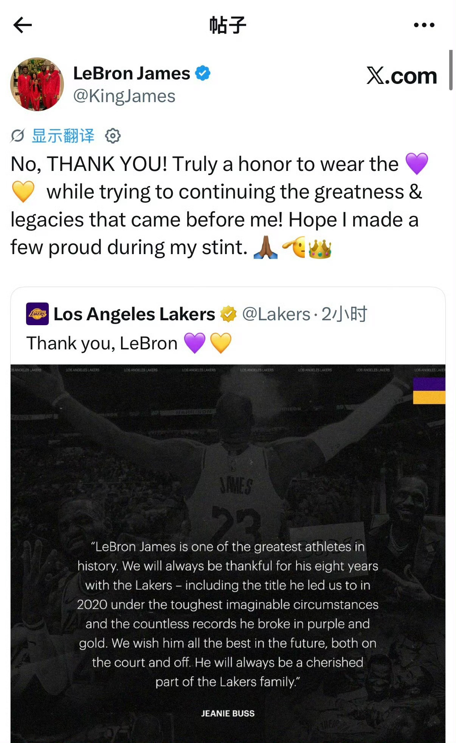This screenshot has width=456, height=743.
Task: Click the LeBron James display name
Action: tap(132, 73)
